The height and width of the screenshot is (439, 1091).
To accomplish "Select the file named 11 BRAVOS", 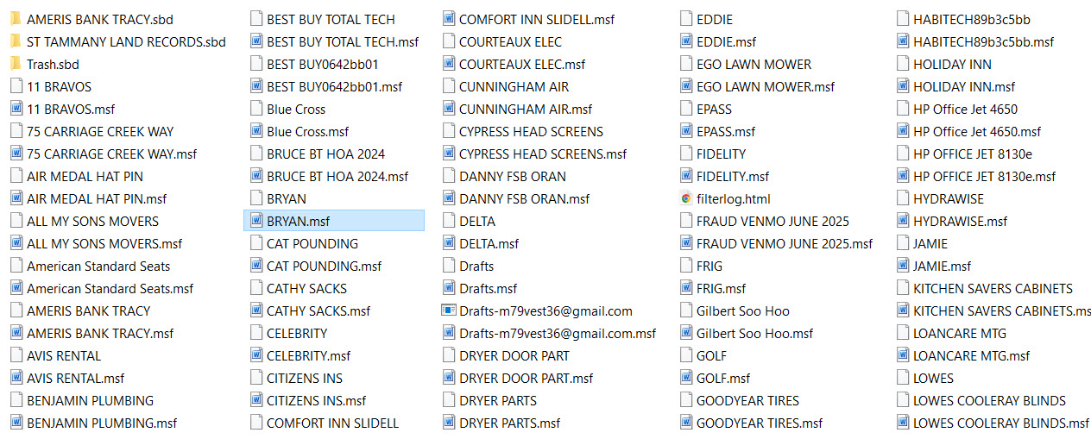I will (59, 86).
